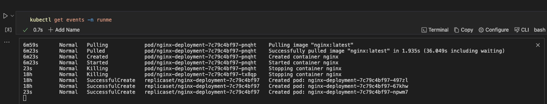Click the terminal cursor block below output
Screen dimensions: 547x104
(25, 98)
